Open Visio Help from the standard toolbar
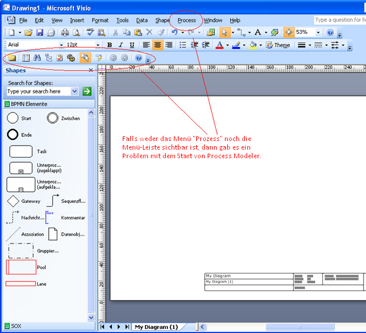 click(330, 32)
